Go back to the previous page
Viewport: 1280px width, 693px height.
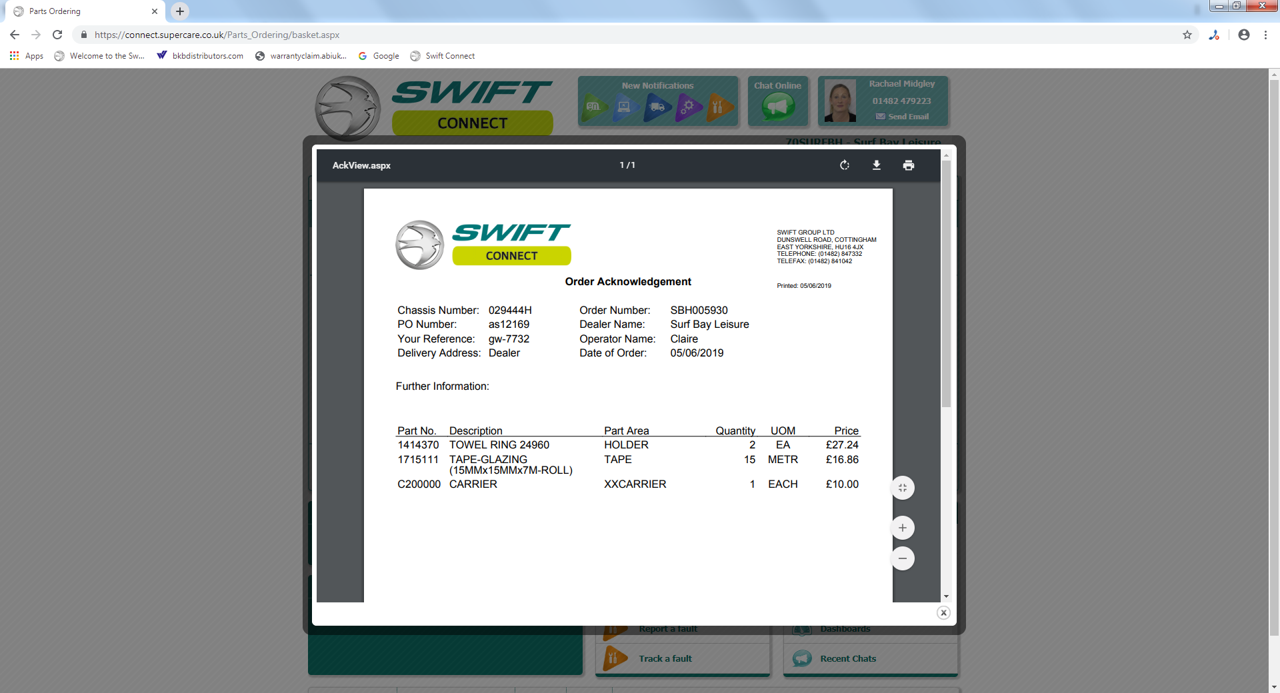pyautogui.click(x=15, y=35)
